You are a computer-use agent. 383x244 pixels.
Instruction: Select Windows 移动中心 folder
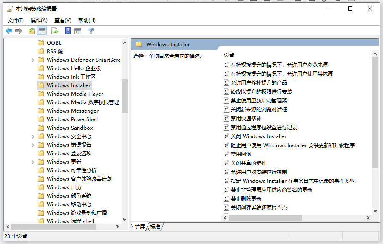[69, 204]
